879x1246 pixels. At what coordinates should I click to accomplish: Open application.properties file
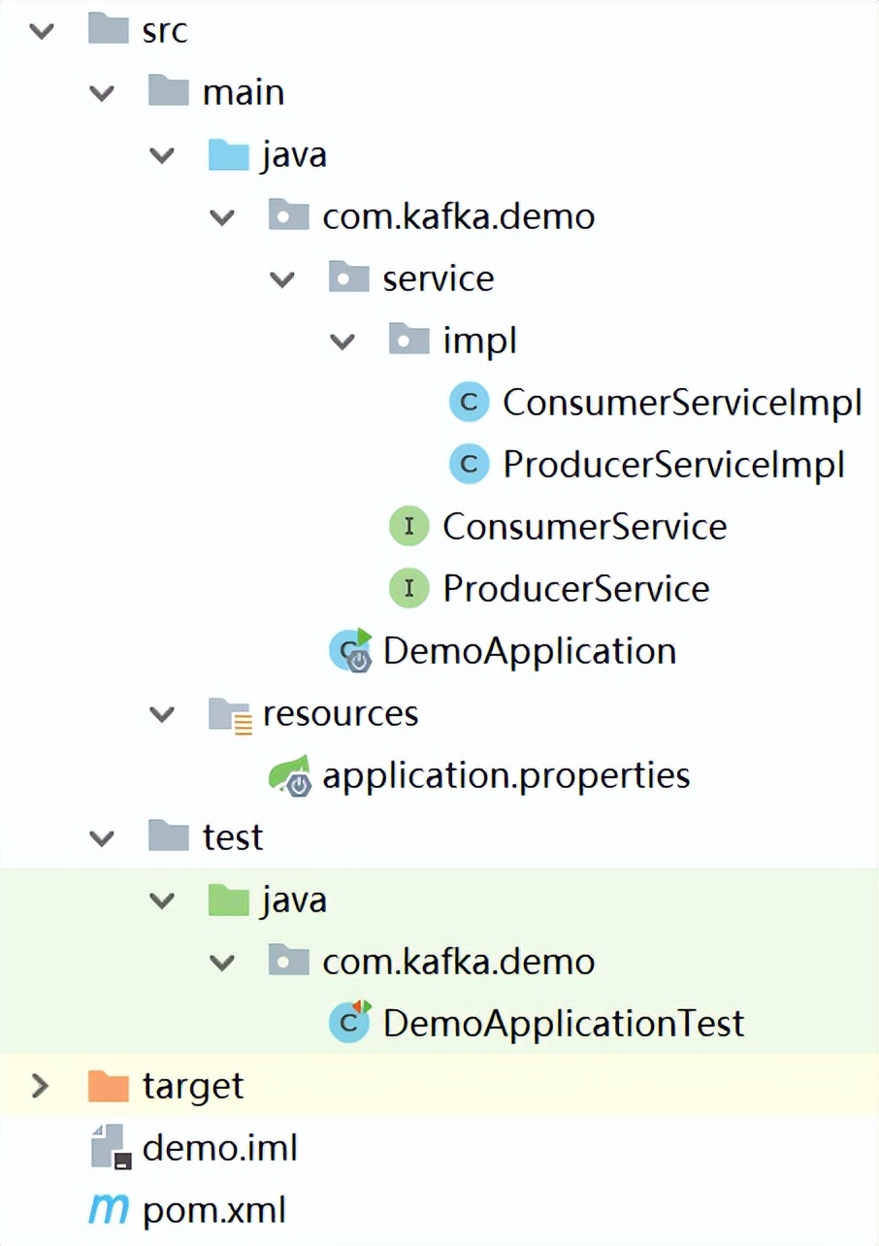coord(506,776)
